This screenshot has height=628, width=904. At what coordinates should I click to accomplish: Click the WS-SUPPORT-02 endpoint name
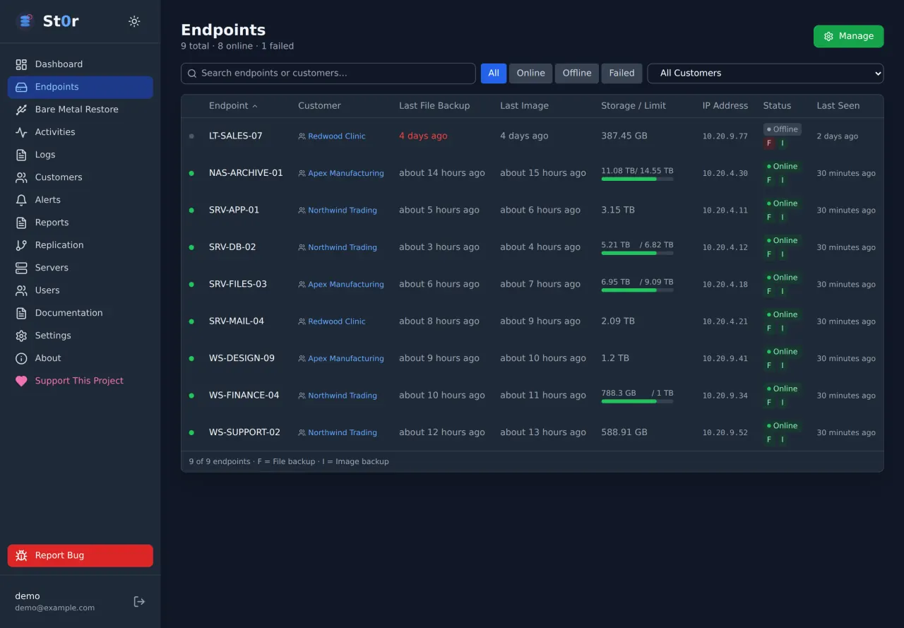pyautogui.click(x=244, y=432)
